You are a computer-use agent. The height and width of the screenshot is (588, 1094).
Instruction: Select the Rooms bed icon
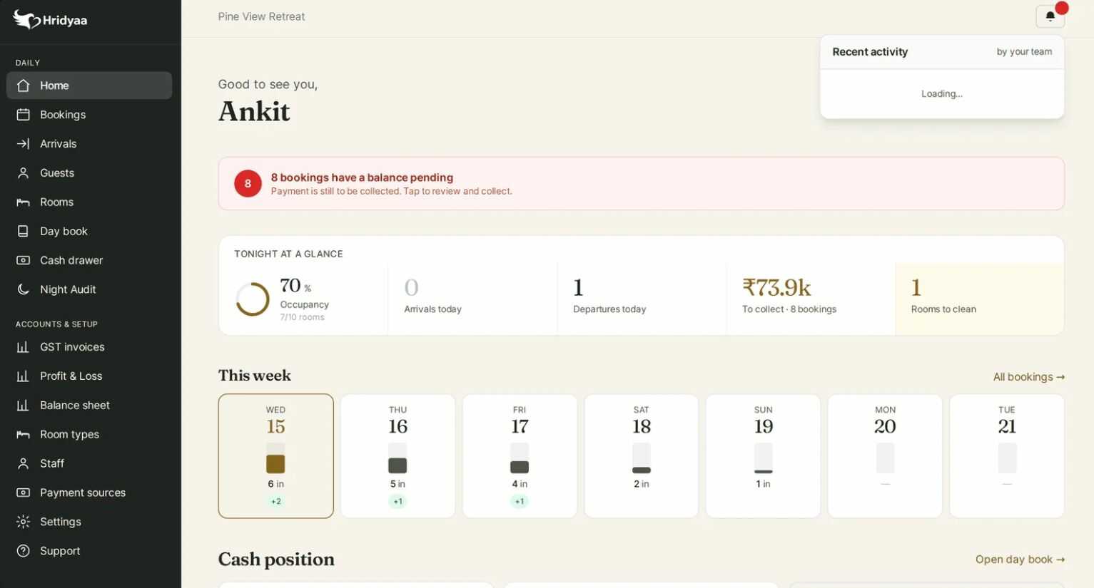click(x=23, y=202)
